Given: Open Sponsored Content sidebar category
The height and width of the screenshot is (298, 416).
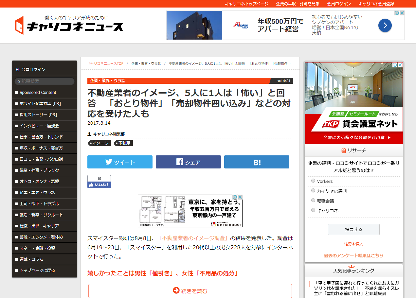Looking at the screenshot, I should 45,93.
